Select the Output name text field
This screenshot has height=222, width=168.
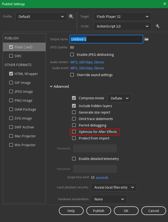(106, 39)
